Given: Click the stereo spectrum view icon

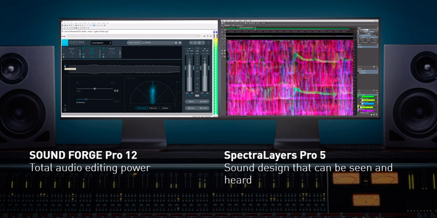Looking at the screenshot, I should pyautogui.click(x=66, y=66).
